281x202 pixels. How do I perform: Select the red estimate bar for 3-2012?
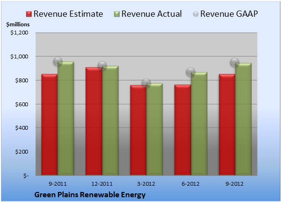click(138, 130)
